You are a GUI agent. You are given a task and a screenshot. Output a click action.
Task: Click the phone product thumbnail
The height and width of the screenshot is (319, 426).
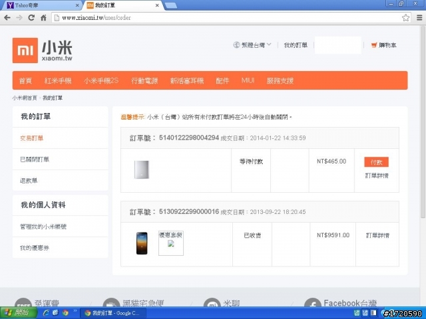point(142,243)
